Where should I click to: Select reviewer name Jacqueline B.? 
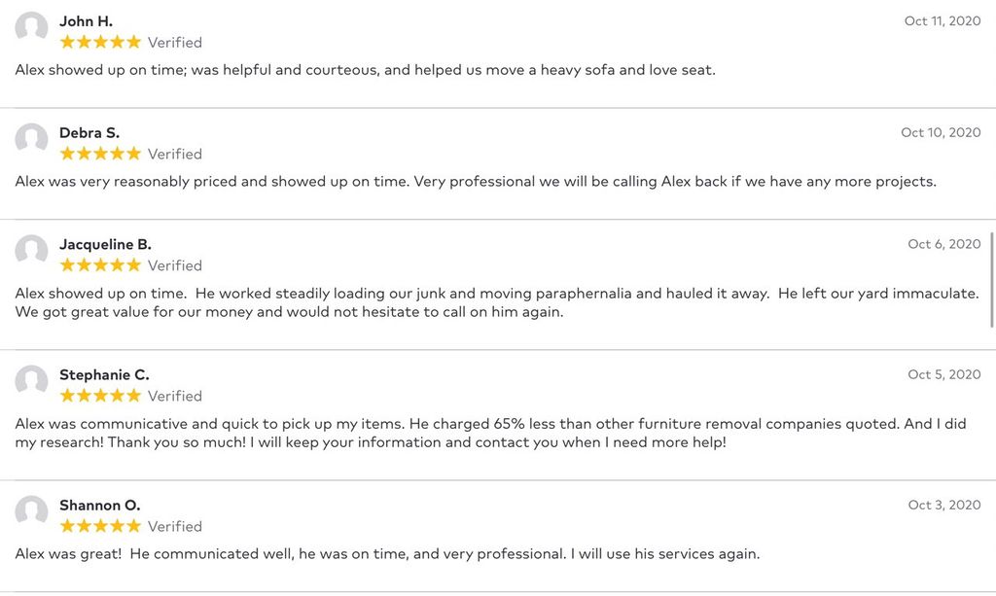105,244
